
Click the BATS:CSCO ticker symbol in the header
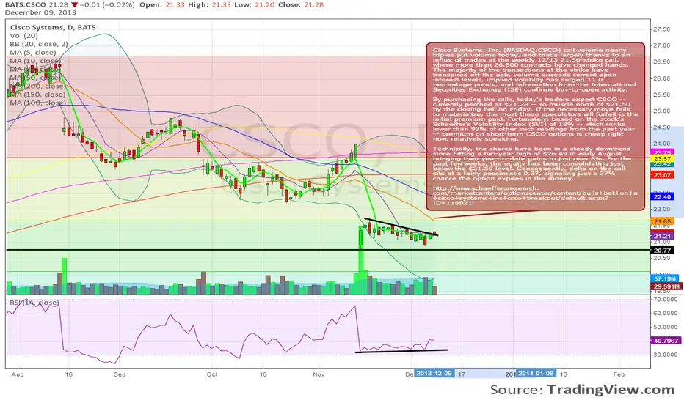(26, 4)
